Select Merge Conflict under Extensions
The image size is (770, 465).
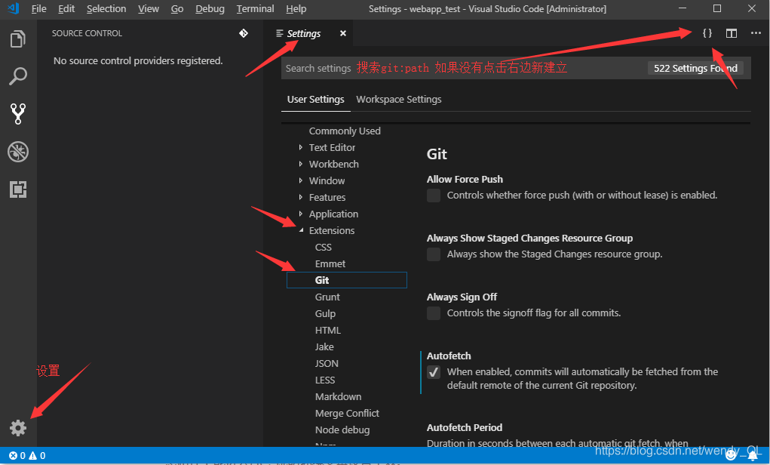pyautogui.click(x=347, y=414)
